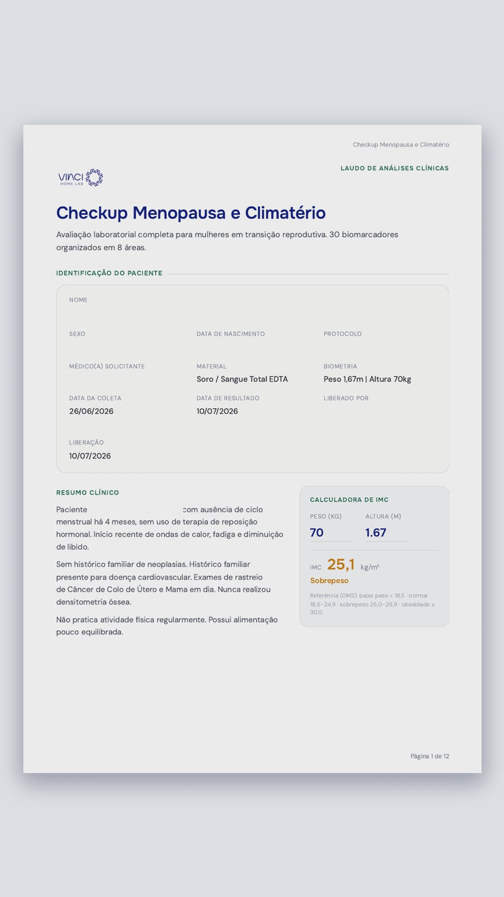
Task: Click the Resumo Clínico section heading
Action: tap(88, 493)
